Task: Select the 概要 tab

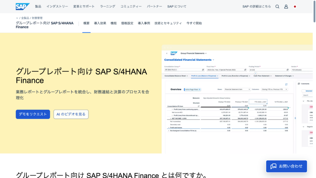Action: click(87, 23)
